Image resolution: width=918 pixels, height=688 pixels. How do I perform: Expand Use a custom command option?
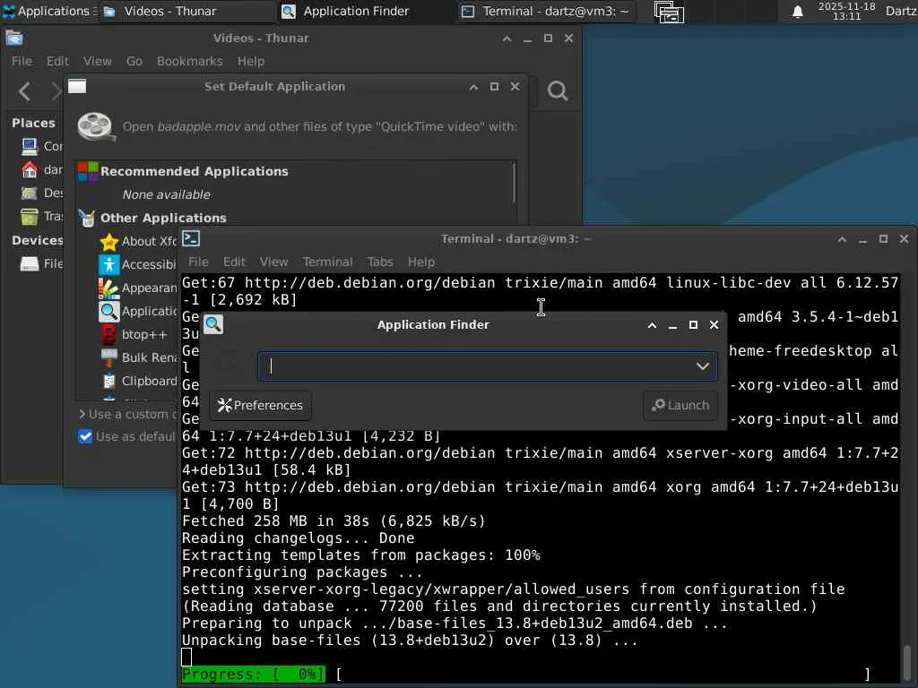coord(127,414)
